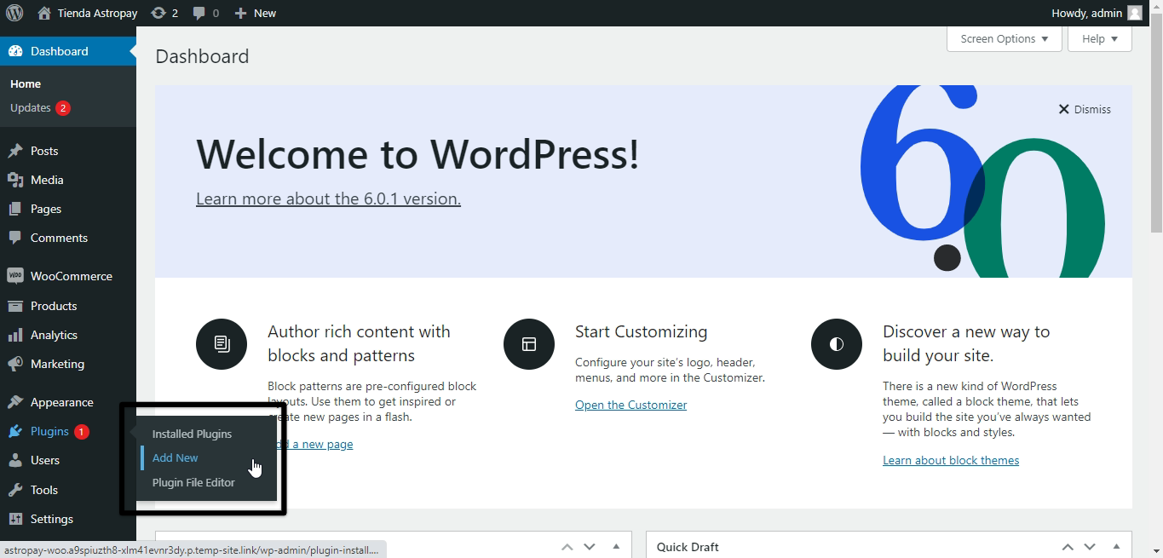Expand the Screen Options panel
This screenshot has height=558, width=1163.
[1005, 38]
